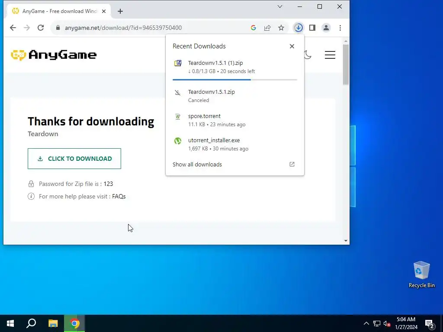Open a new Chrome tab

[x=120, y=11]
